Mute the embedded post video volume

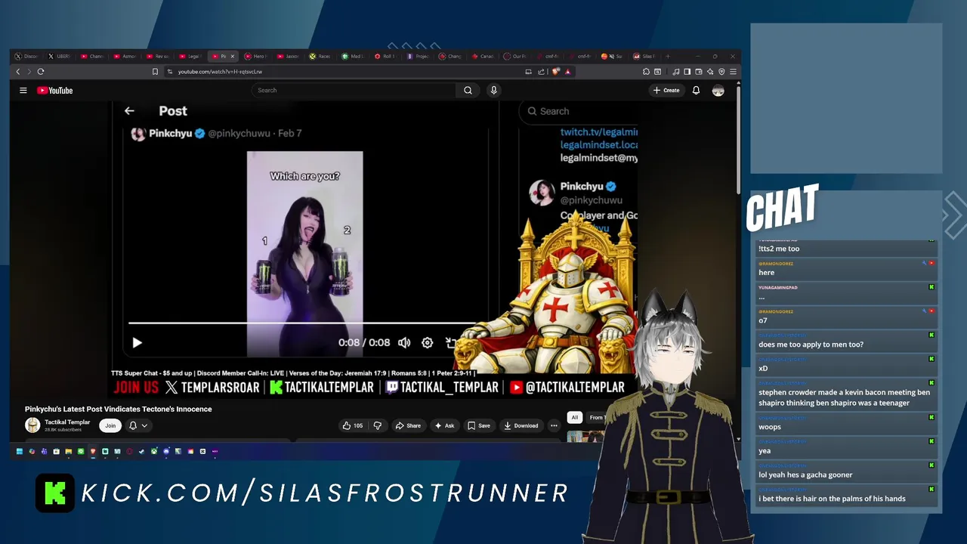pos(404,342)
